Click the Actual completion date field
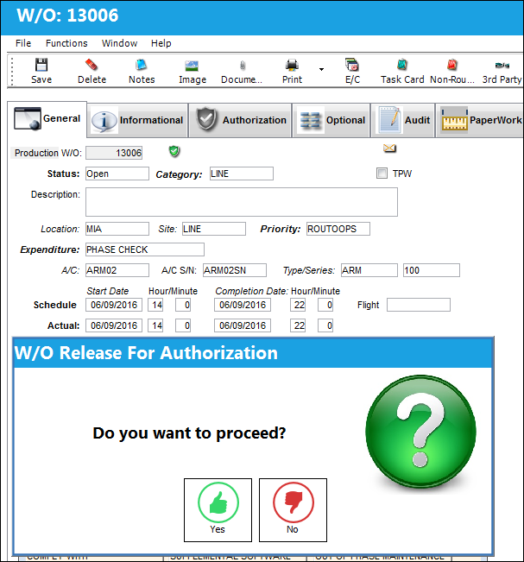This screenshot has height=562, width=524. click(243, 325)
